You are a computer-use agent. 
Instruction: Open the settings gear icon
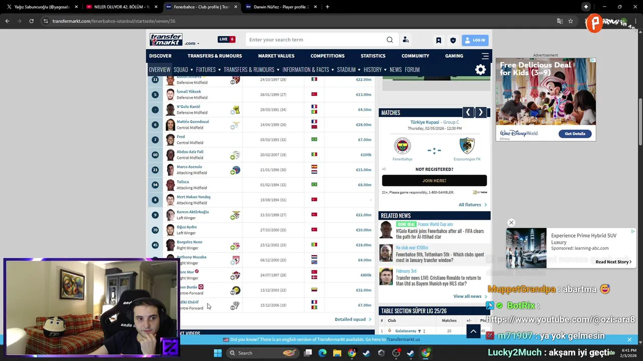point(481,70)
